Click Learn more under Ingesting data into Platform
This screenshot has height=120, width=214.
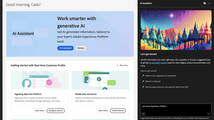[x=39, y=111]
